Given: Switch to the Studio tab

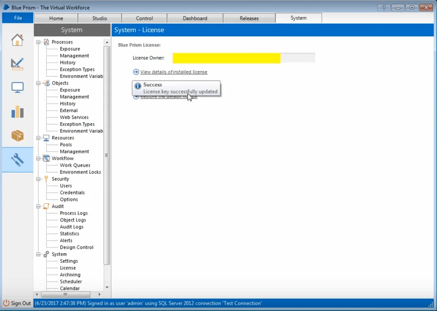Looking at the screenshot, I should coord(100,18).
